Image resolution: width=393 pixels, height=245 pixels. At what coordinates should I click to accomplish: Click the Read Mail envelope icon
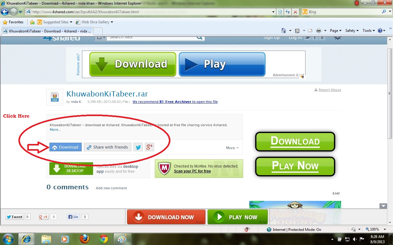pos(310,31)
